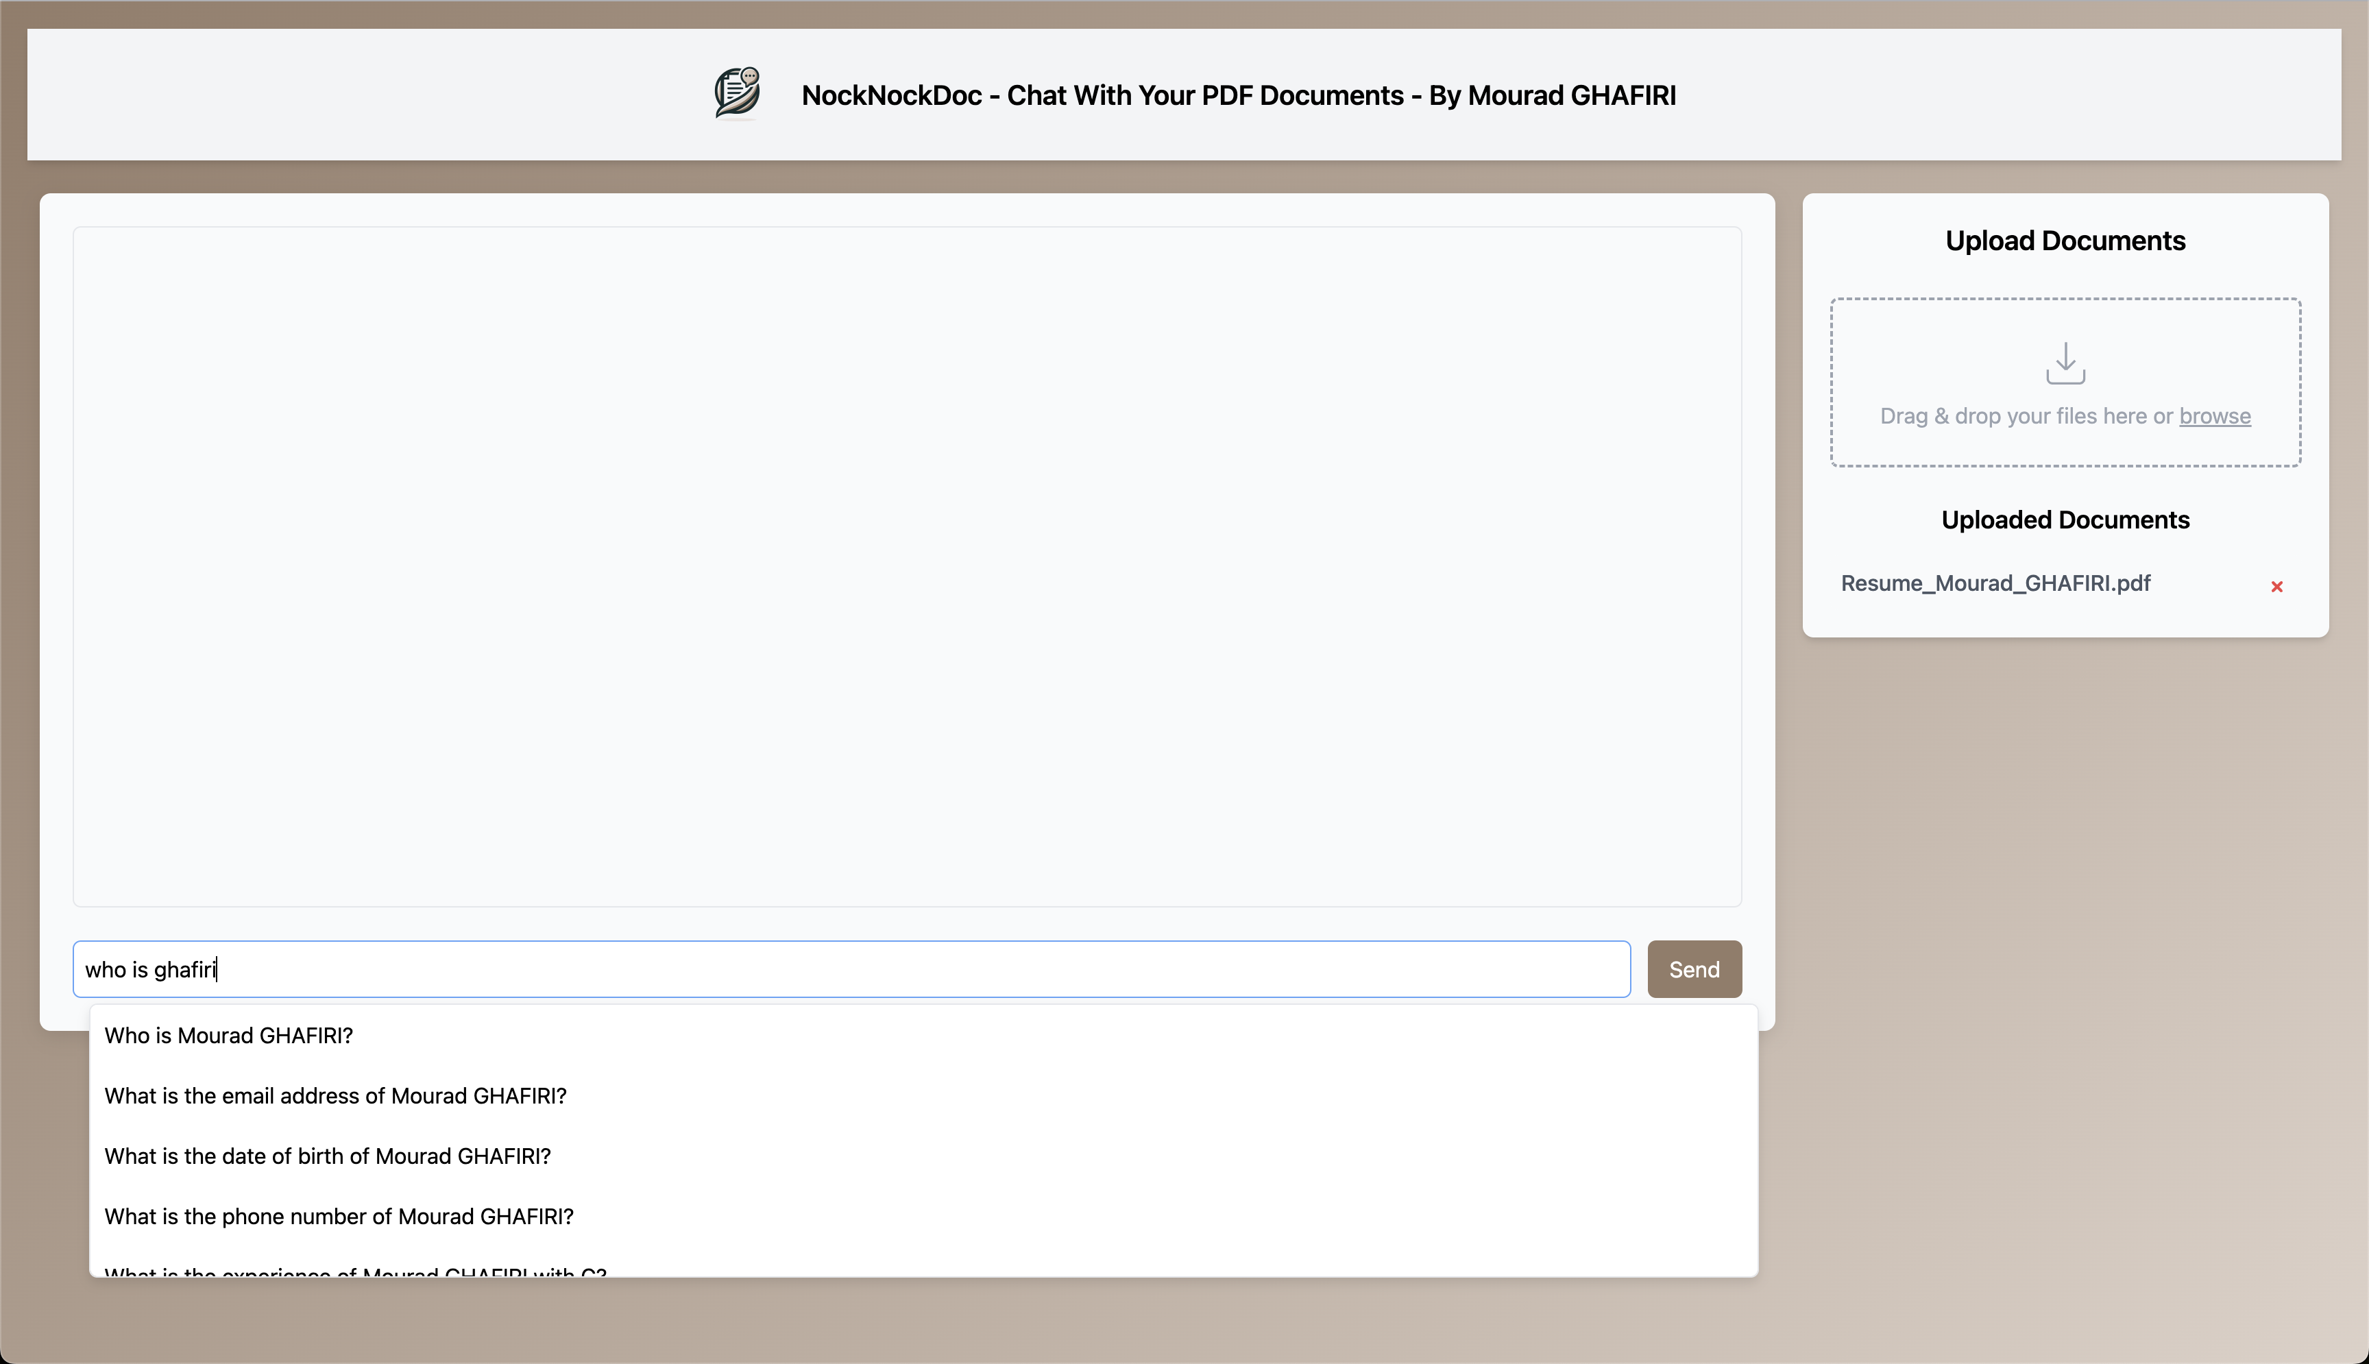Click the upload arrow icon in dropzone
The width and height of the screenshot is (2369, 1364).
[x=2065, y=363]
